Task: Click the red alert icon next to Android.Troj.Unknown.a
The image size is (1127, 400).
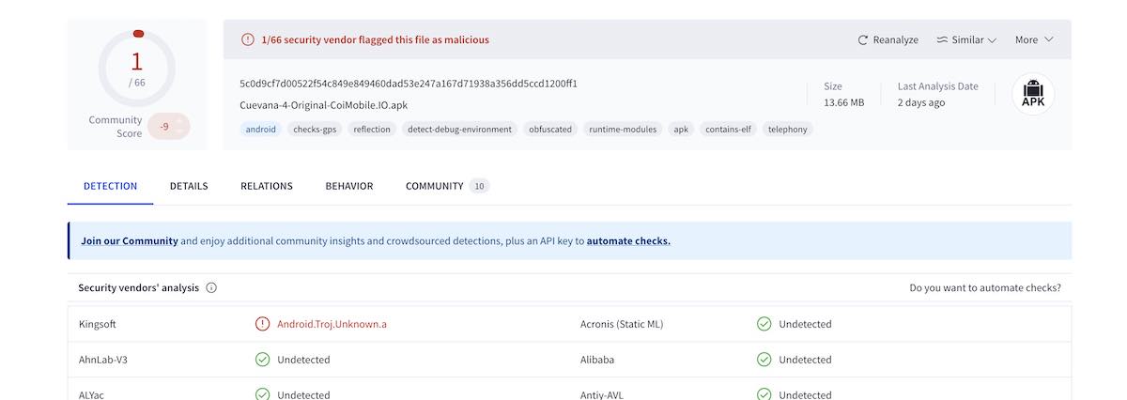Action: click(x=262, y=324)
